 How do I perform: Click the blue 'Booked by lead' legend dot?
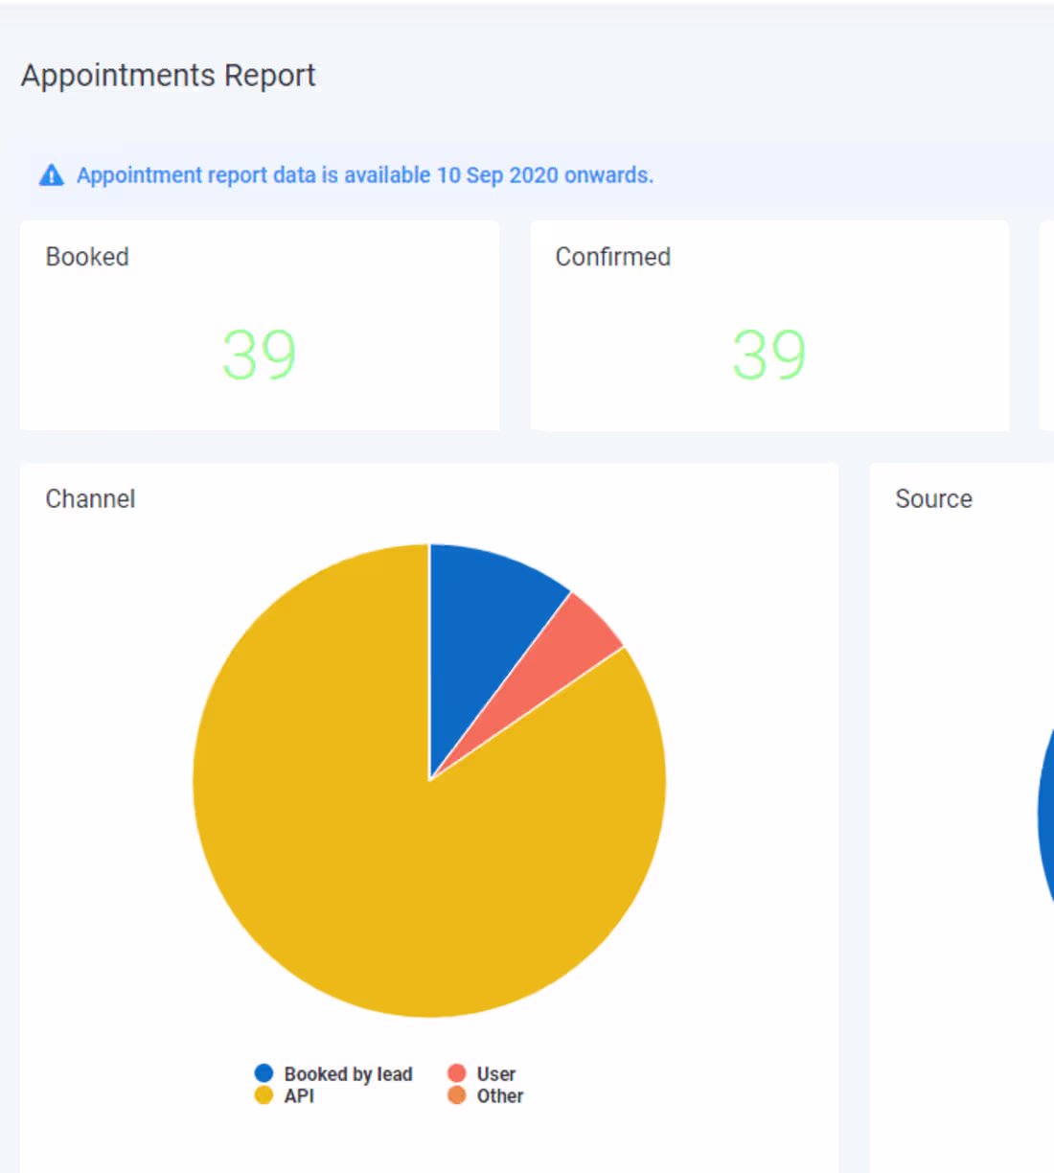click(264, 1073)
